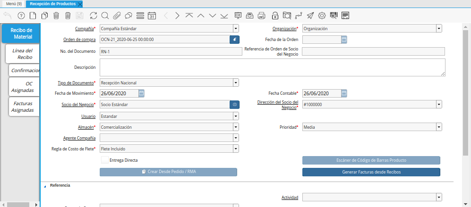Click Escáner de Código de Barras Producto button
Viewport: 471px width, 207px height.
(371, 160)
